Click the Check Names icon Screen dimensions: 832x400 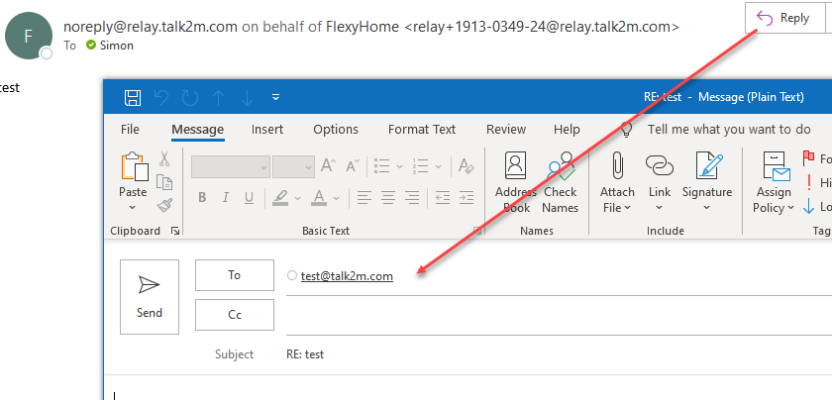point(561,182)
